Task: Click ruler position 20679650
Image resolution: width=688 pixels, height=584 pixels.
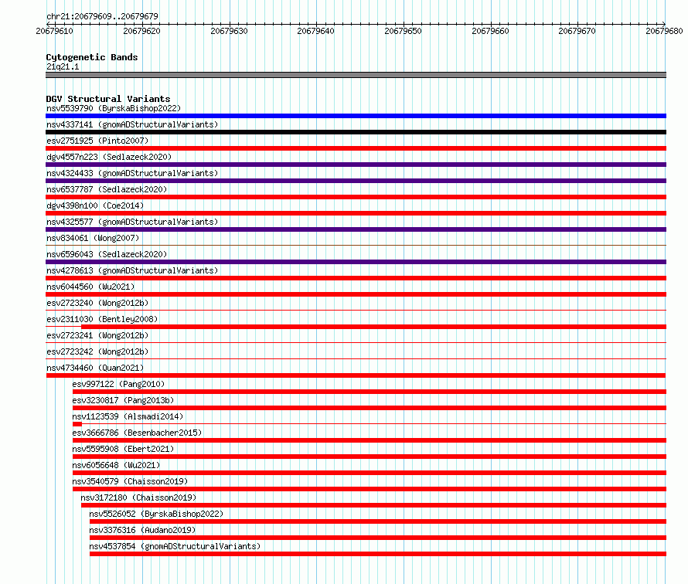Action: 404,31
